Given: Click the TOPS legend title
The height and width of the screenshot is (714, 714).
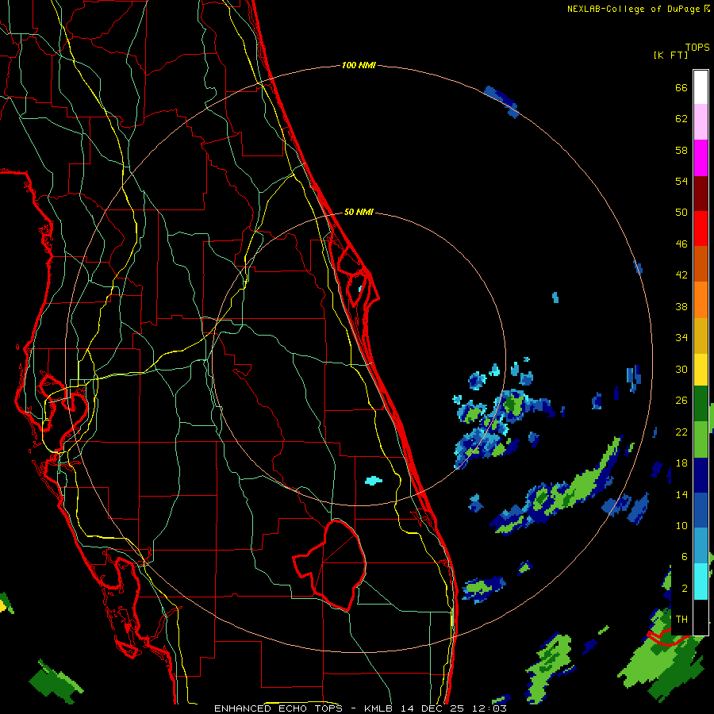Looking at the screenshot, I should (697, 48).
